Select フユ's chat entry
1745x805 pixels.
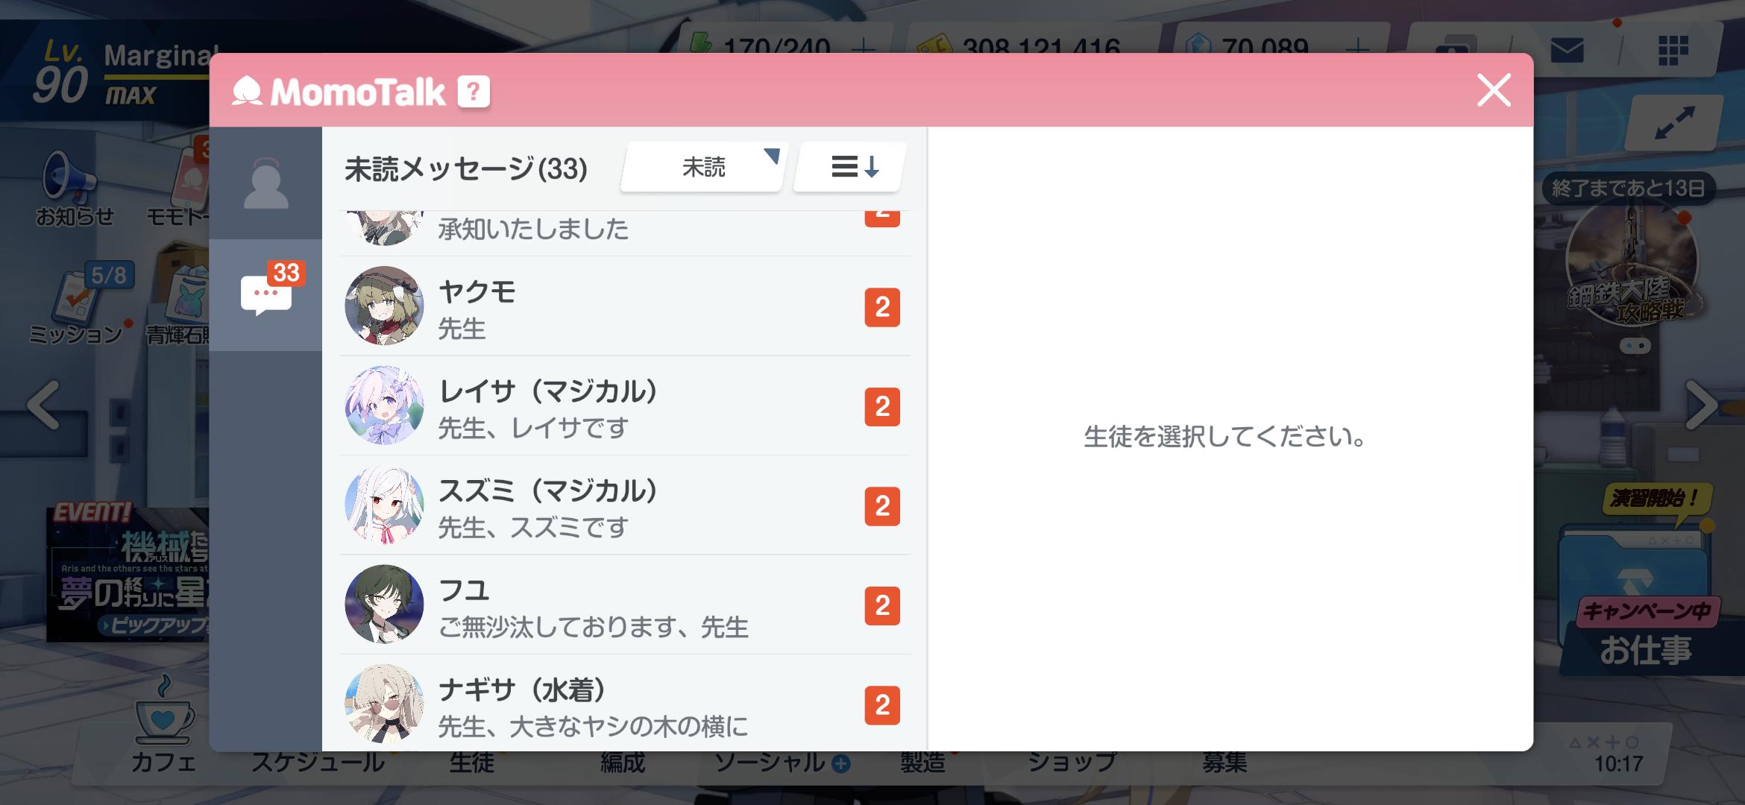625,605
